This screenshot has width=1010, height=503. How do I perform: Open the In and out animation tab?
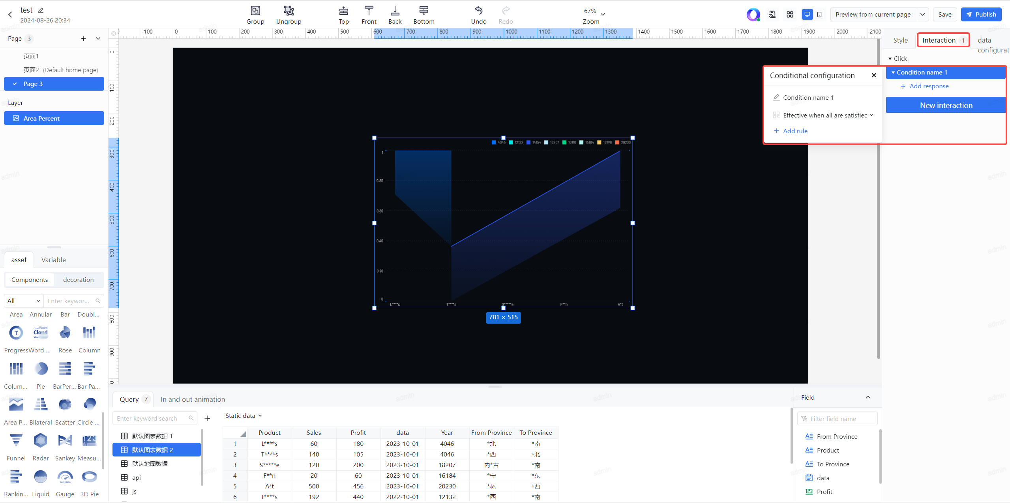click(193, 399)
